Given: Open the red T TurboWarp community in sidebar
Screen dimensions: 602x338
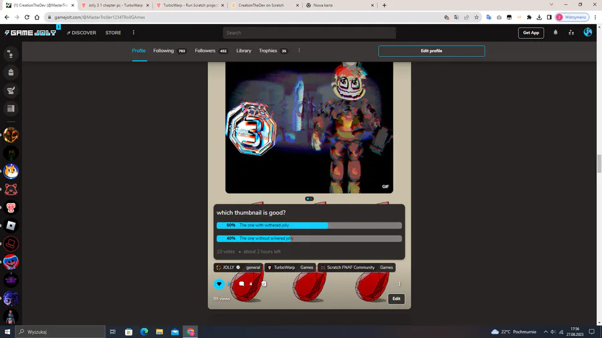Looking at the screenshot, I should click(x=11, y=208).
